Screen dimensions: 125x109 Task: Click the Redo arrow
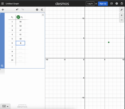click(x=22, y=10)
